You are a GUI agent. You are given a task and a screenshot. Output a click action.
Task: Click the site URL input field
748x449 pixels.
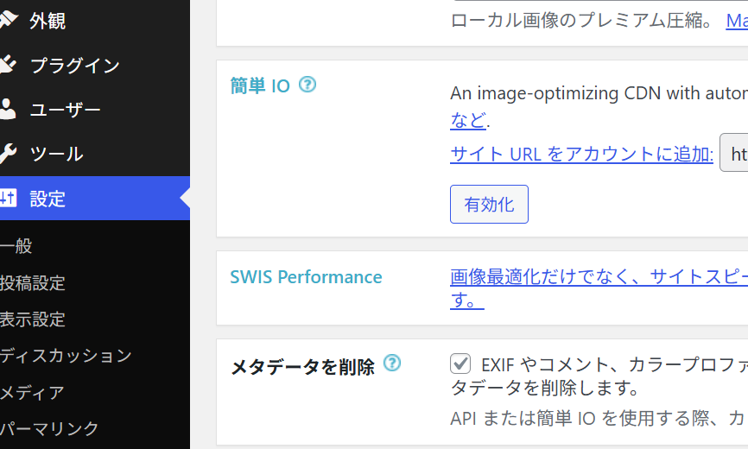pos(736,155)
